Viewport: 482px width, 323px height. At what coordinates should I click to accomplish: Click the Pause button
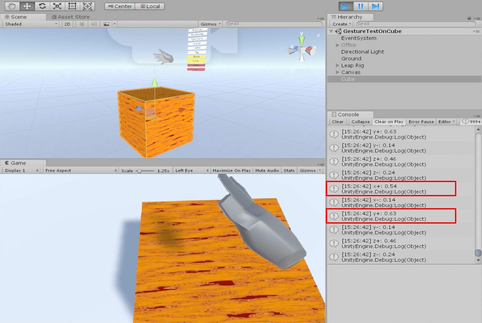coord(361,6)
